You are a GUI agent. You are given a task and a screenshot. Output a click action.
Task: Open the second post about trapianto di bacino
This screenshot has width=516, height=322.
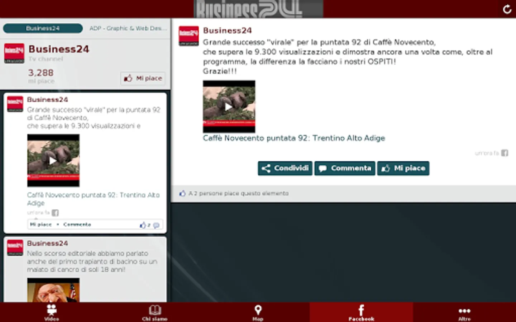85,270
